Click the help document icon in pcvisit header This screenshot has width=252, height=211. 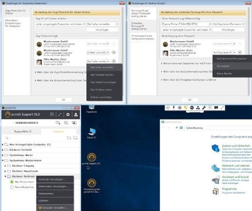pos(52,114)
